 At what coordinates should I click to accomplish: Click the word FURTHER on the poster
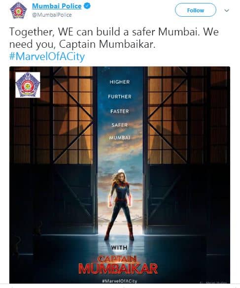click(120, 96)
